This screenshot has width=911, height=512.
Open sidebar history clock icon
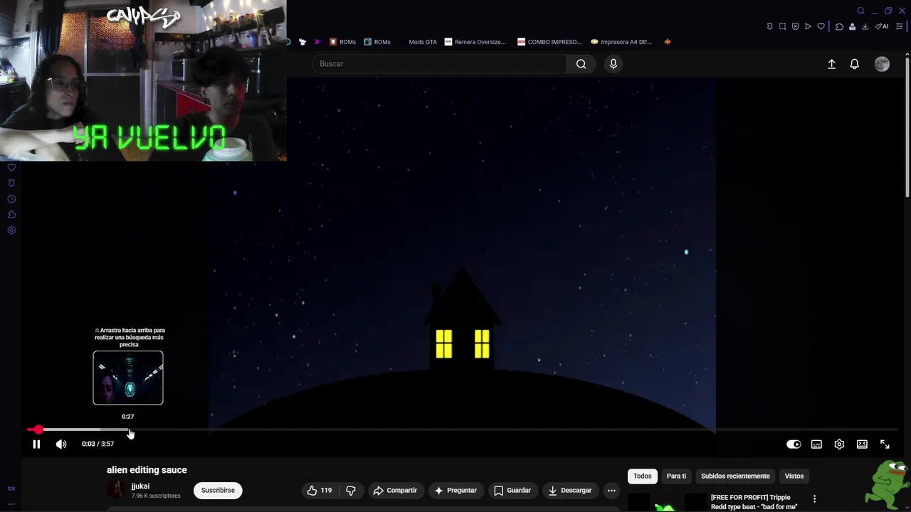pyautogui.click(x=11, y=199)
